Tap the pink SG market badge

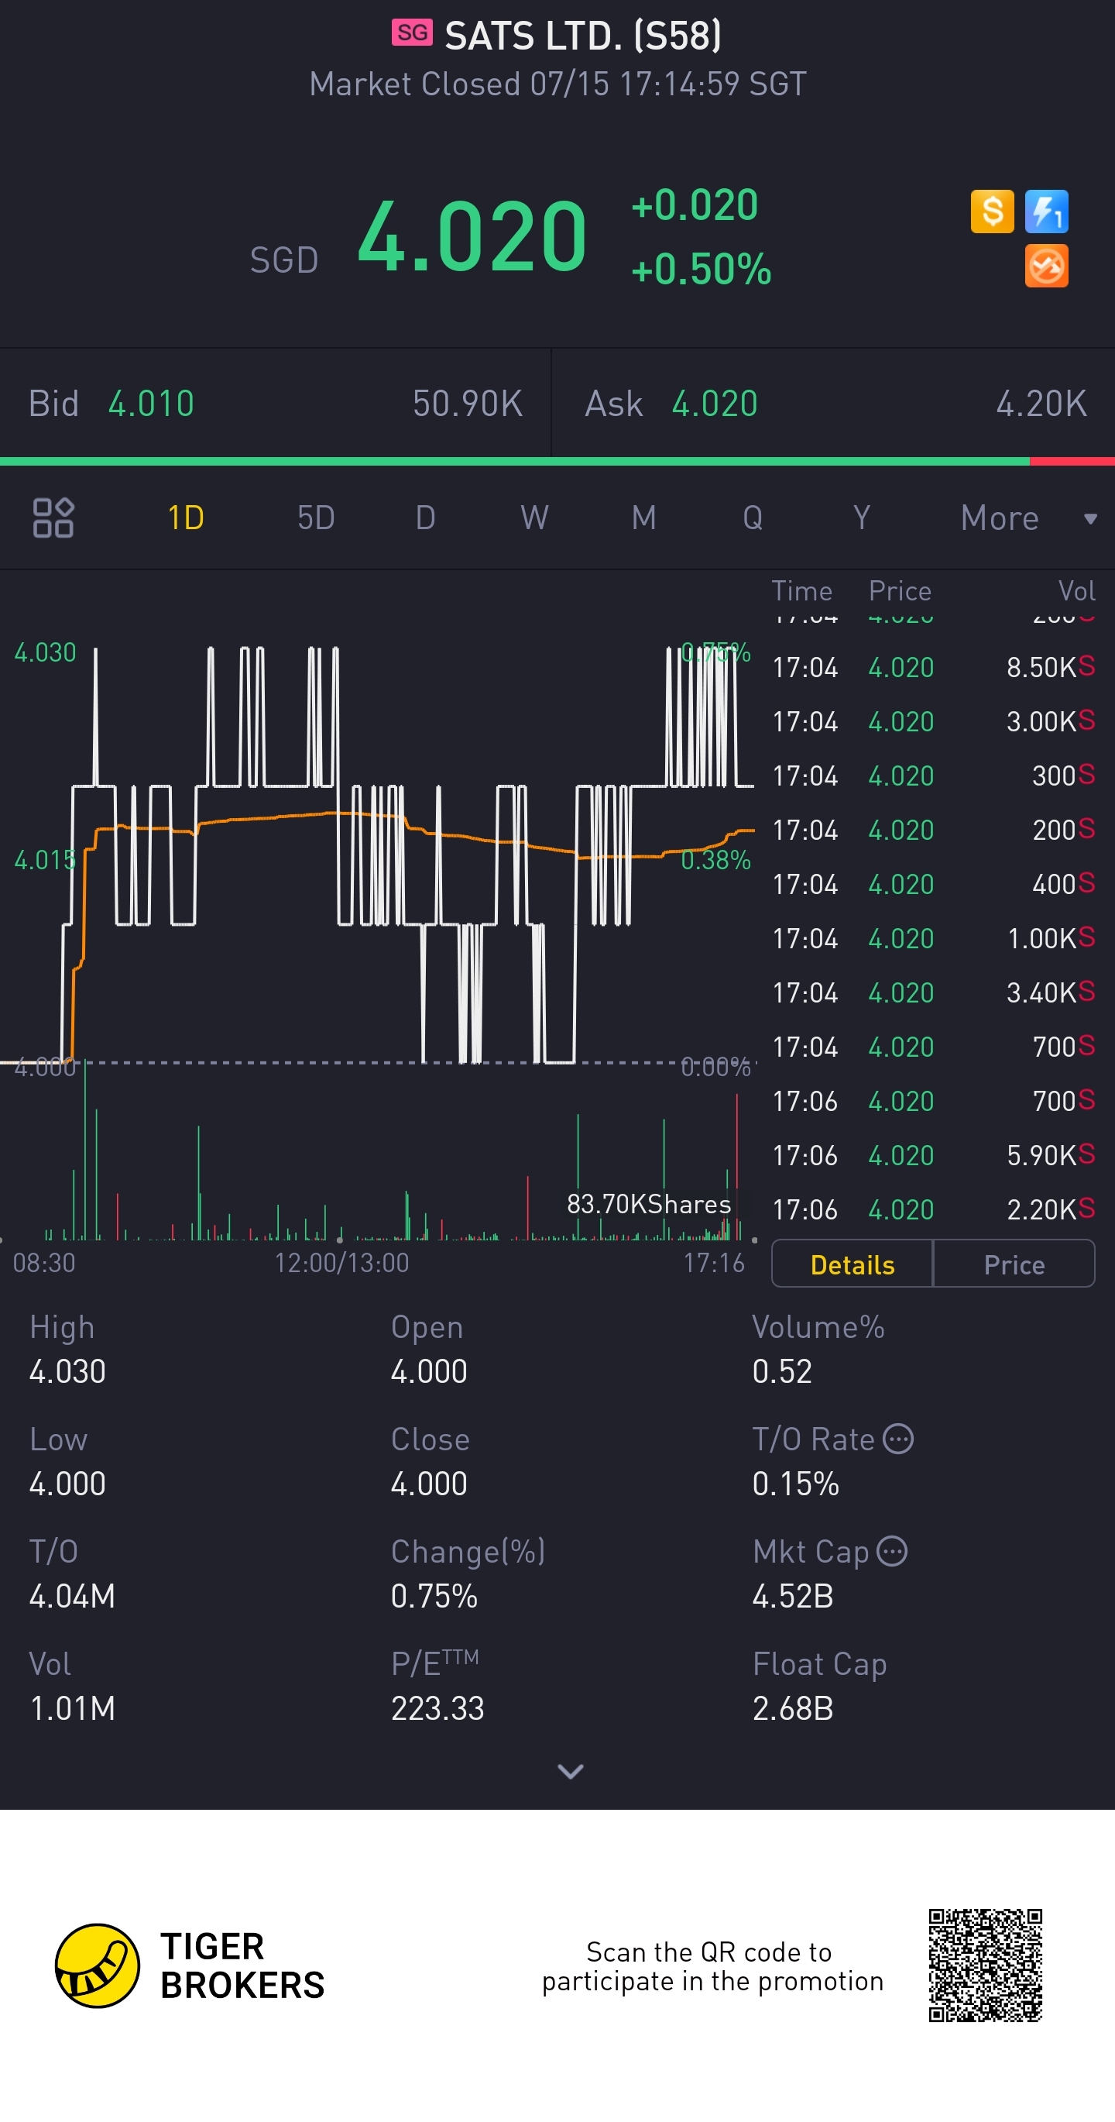click(412, 33)
